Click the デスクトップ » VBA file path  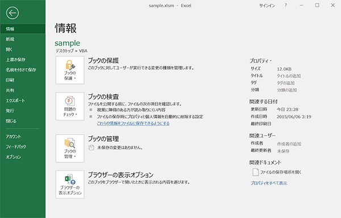click(72, 51)
